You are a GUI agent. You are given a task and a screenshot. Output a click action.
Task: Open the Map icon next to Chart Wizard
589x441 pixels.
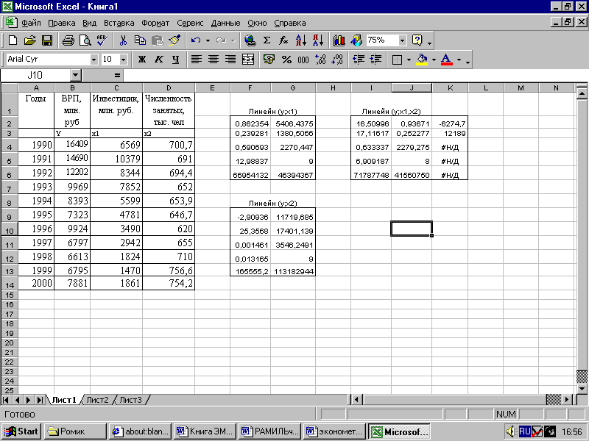356,40
